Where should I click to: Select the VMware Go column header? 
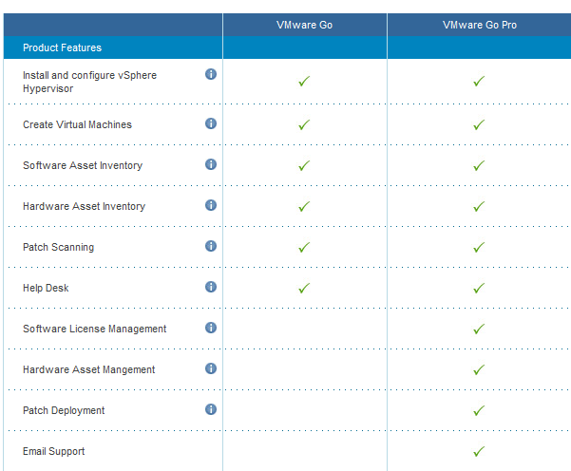click(x=304, y=25)
